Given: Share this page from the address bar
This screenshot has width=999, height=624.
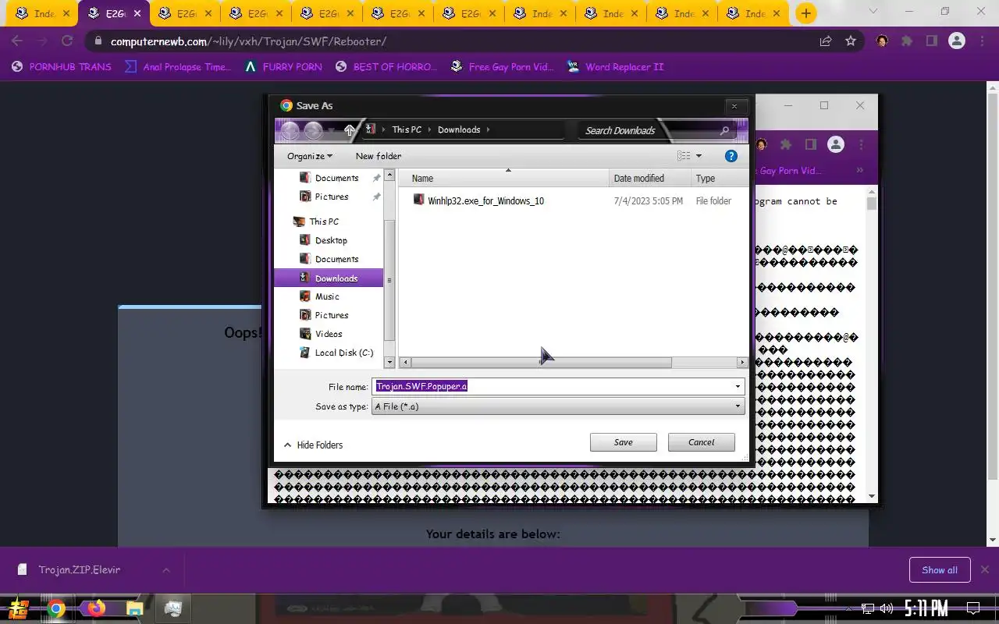Looking at the screenshot, I should coord(825,41).
